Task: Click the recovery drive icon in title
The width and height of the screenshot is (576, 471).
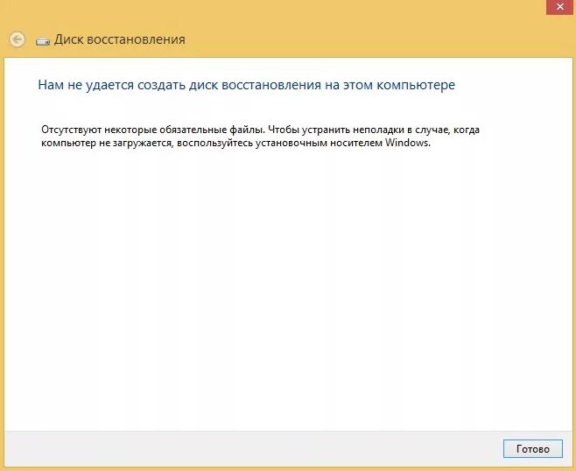Action: (x=43, y=41)
